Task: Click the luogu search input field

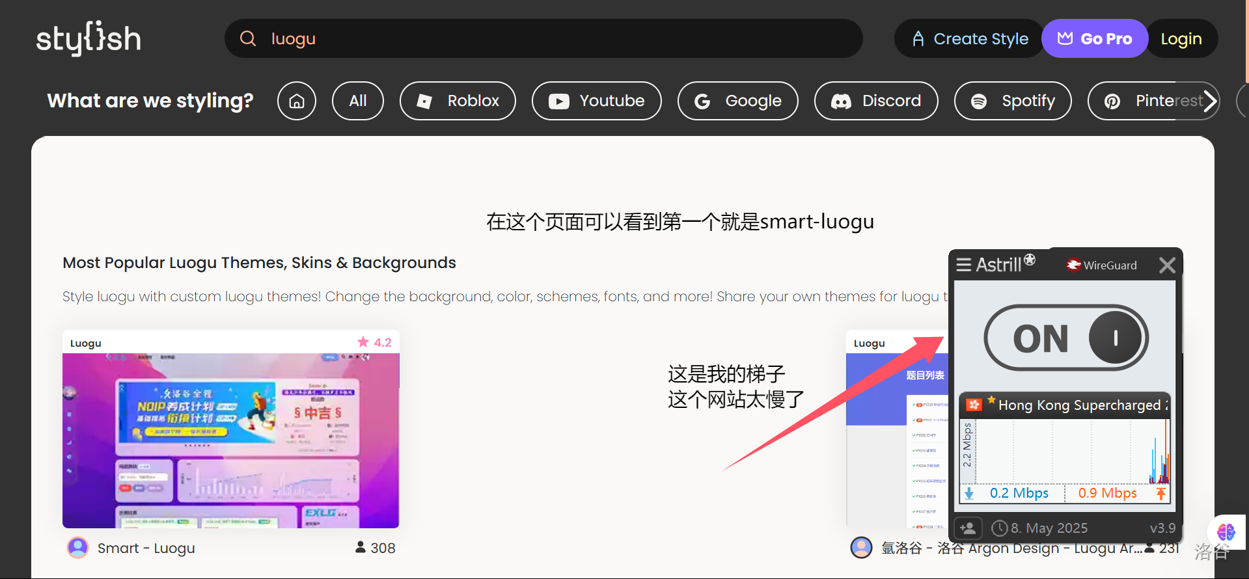Action: (x=553, y=39)
